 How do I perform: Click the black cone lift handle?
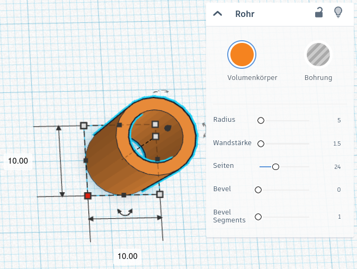(168, 128)
